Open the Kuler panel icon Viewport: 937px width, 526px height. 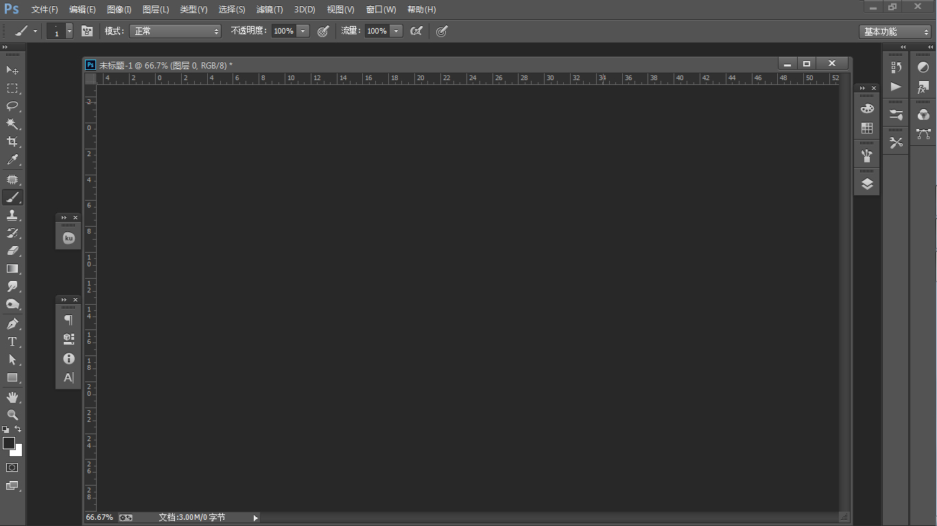(69, 238)
